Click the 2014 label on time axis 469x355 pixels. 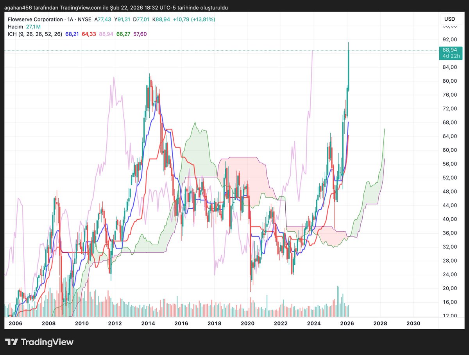tap(148, 323)
